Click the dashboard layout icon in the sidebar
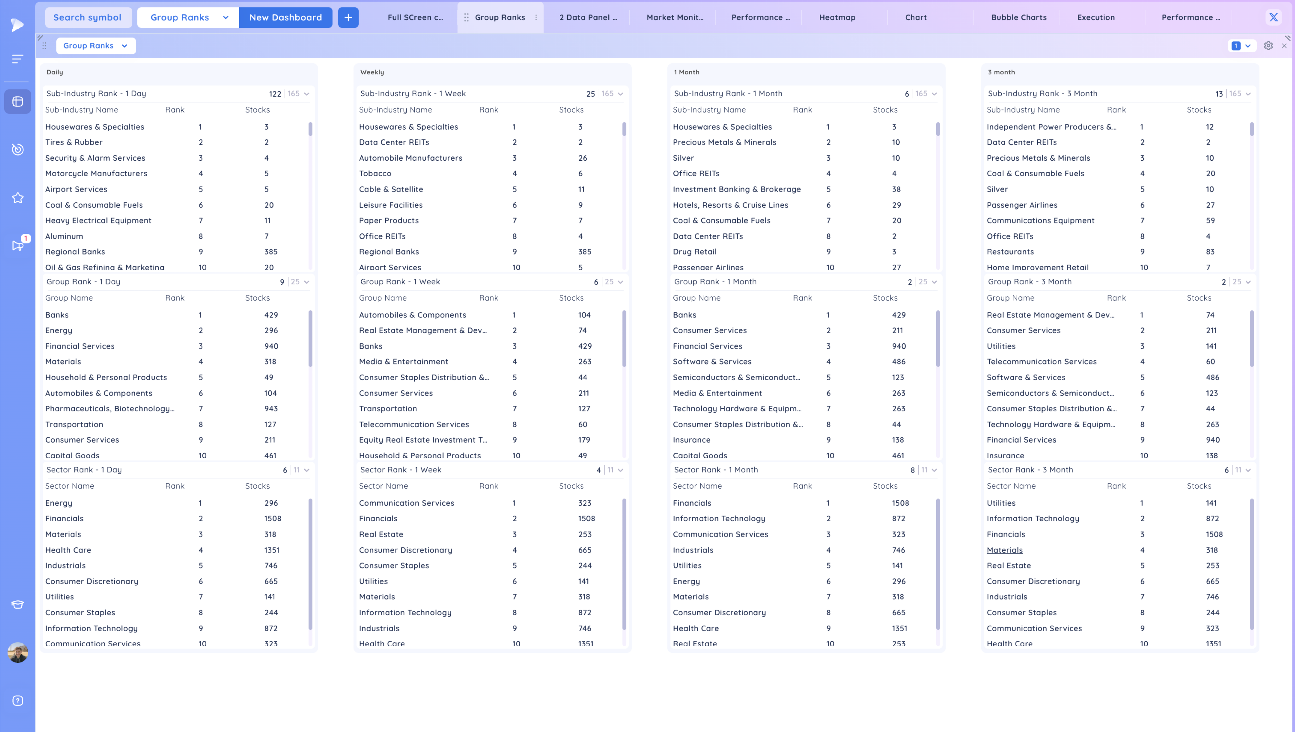1295x732 pixels. 17,102
